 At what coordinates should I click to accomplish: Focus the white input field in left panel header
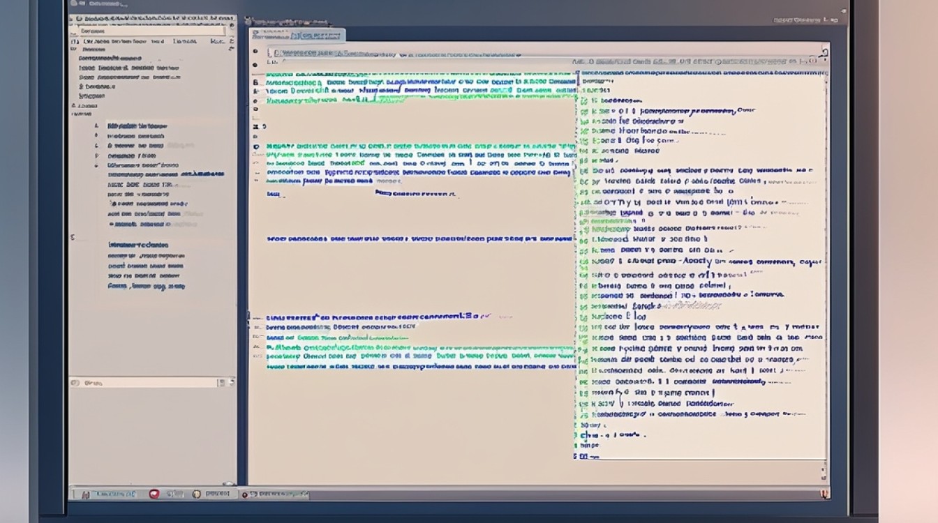[x=151, y=31]
